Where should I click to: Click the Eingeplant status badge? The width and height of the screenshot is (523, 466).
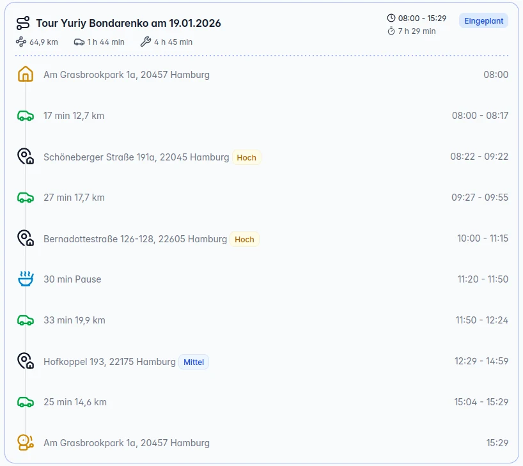(483, 20)
